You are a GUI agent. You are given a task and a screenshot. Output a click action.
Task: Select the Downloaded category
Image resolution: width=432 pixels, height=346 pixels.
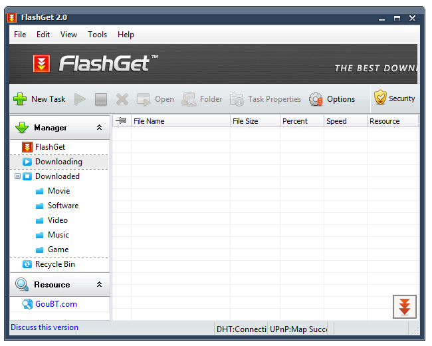[57, 176]
